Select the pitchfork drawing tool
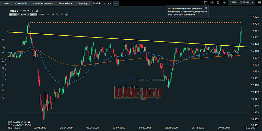The width and height of the screenshot is (262, 131). 3,72
